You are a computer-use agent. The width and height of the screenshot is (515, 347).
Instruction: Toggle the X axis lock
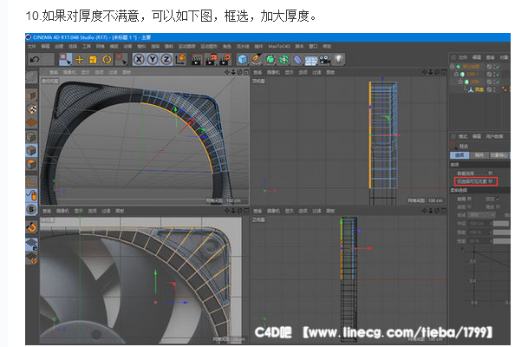click(139, 60)
